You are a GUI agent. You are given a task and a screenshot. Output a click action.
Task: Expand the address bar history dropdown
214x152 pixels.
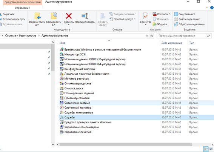147,36
